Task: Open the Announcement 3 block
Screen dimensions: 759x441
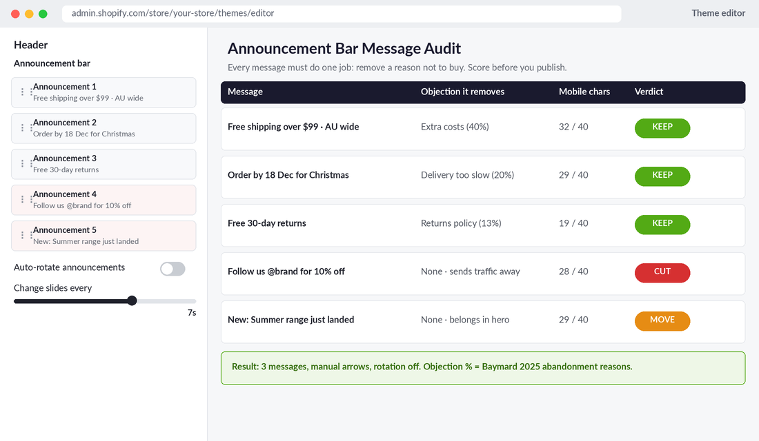Action: (103, 164)
